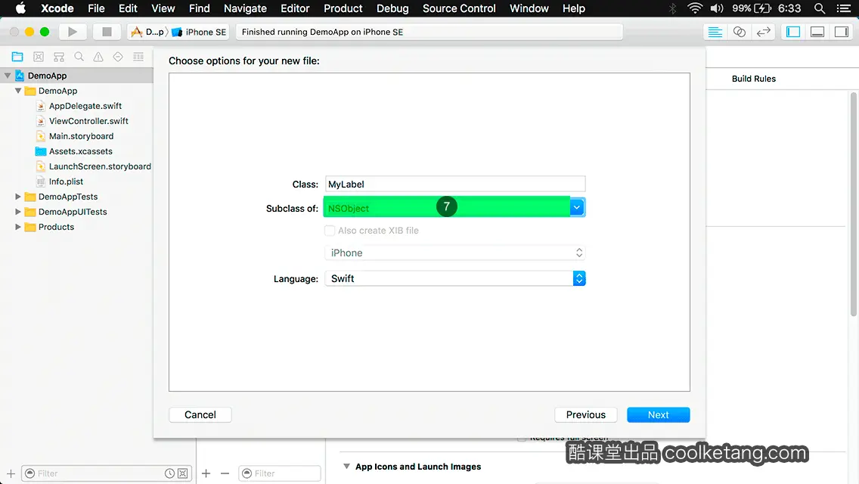Select Assets.xcassets in navigator

click(80, 150)
